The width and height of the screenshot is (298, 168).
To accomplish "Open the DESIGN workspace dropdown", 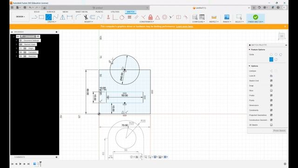I will coord(20,17).
